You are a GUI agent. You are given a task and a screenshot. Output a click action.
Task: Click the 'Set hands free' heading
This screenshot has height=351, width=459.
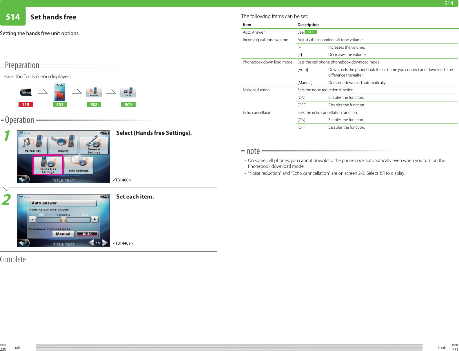point(53,17)
